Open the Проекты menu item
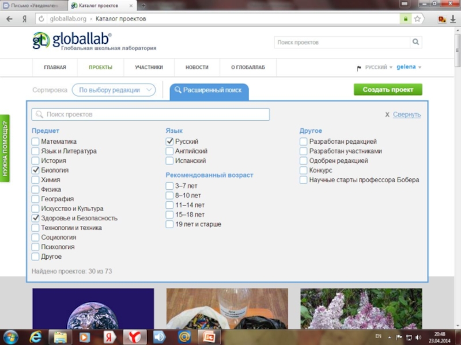 click(x=100, y=67)
